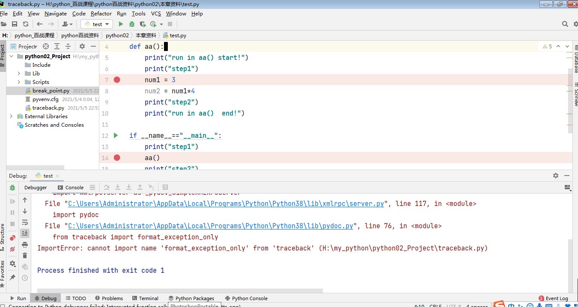Save all with the floppy disk icon
Viewport: 578px width, 307px height.
[15, 24]
